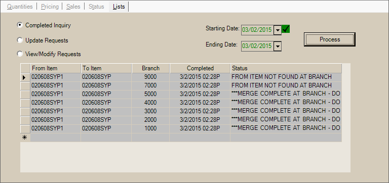Select the Update Requests radio button
The height and width of the screenshot is (183, 389).
(19, 40)
